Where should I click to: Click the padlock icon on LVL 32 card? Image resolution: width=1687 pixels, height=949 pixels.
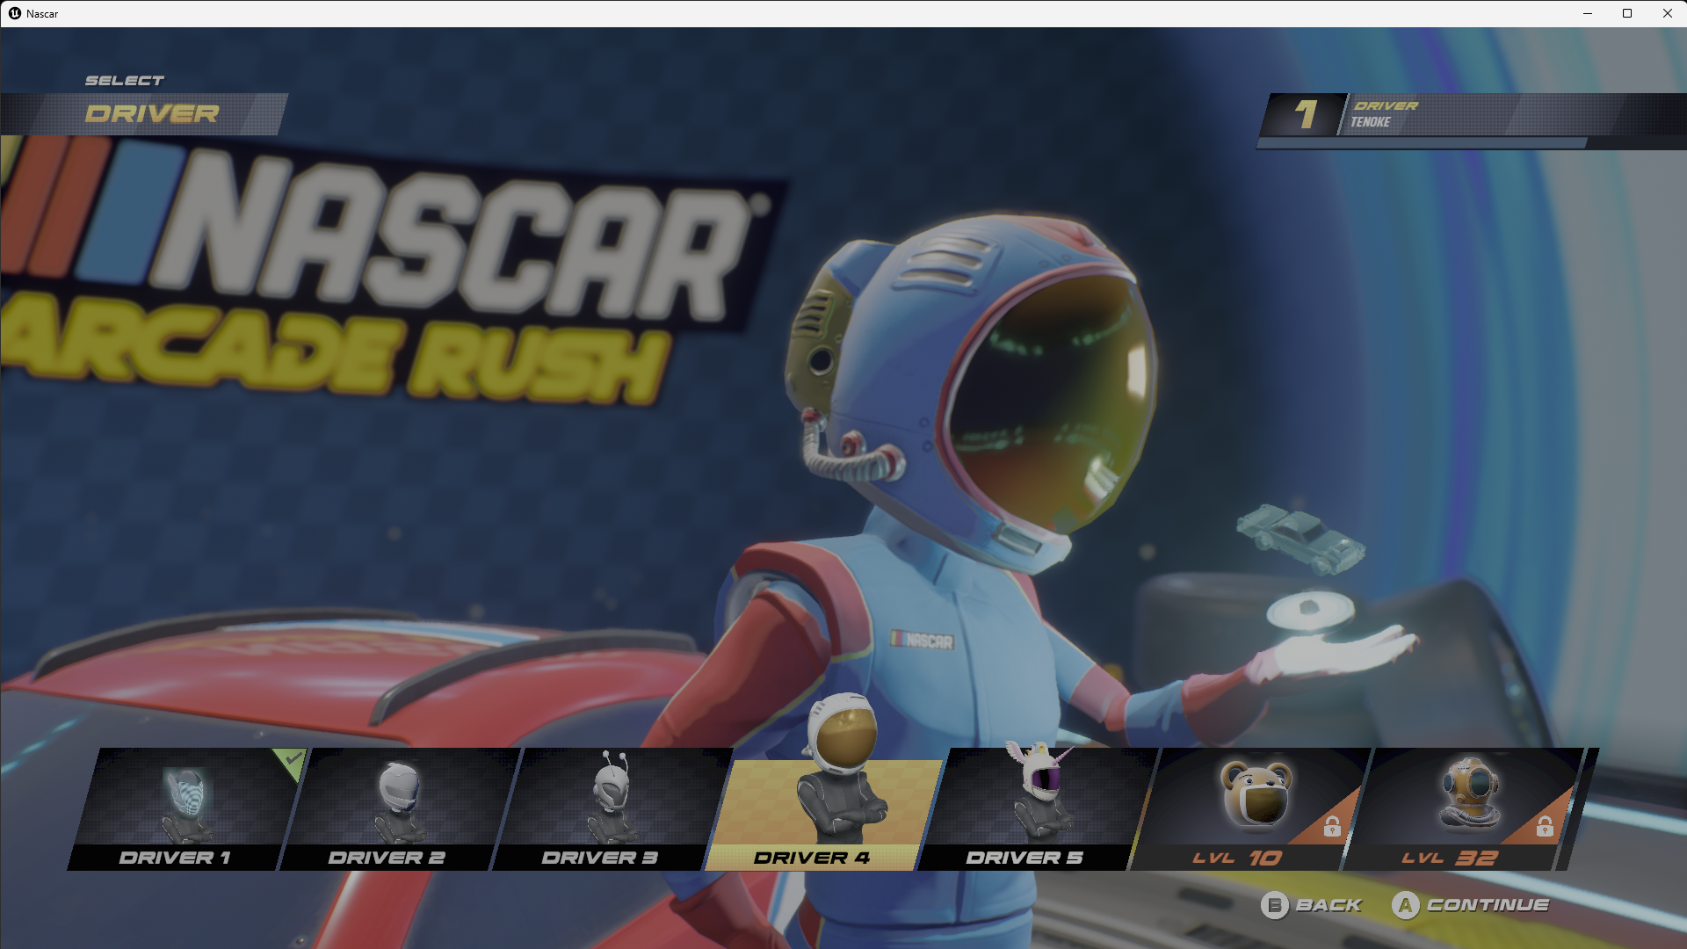point(1545,826)
